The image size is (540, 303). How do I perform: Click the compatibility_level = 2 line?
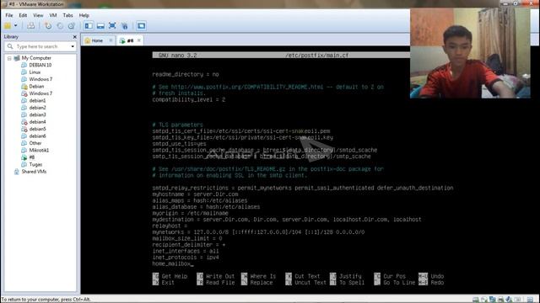click(x=189, y=99)
